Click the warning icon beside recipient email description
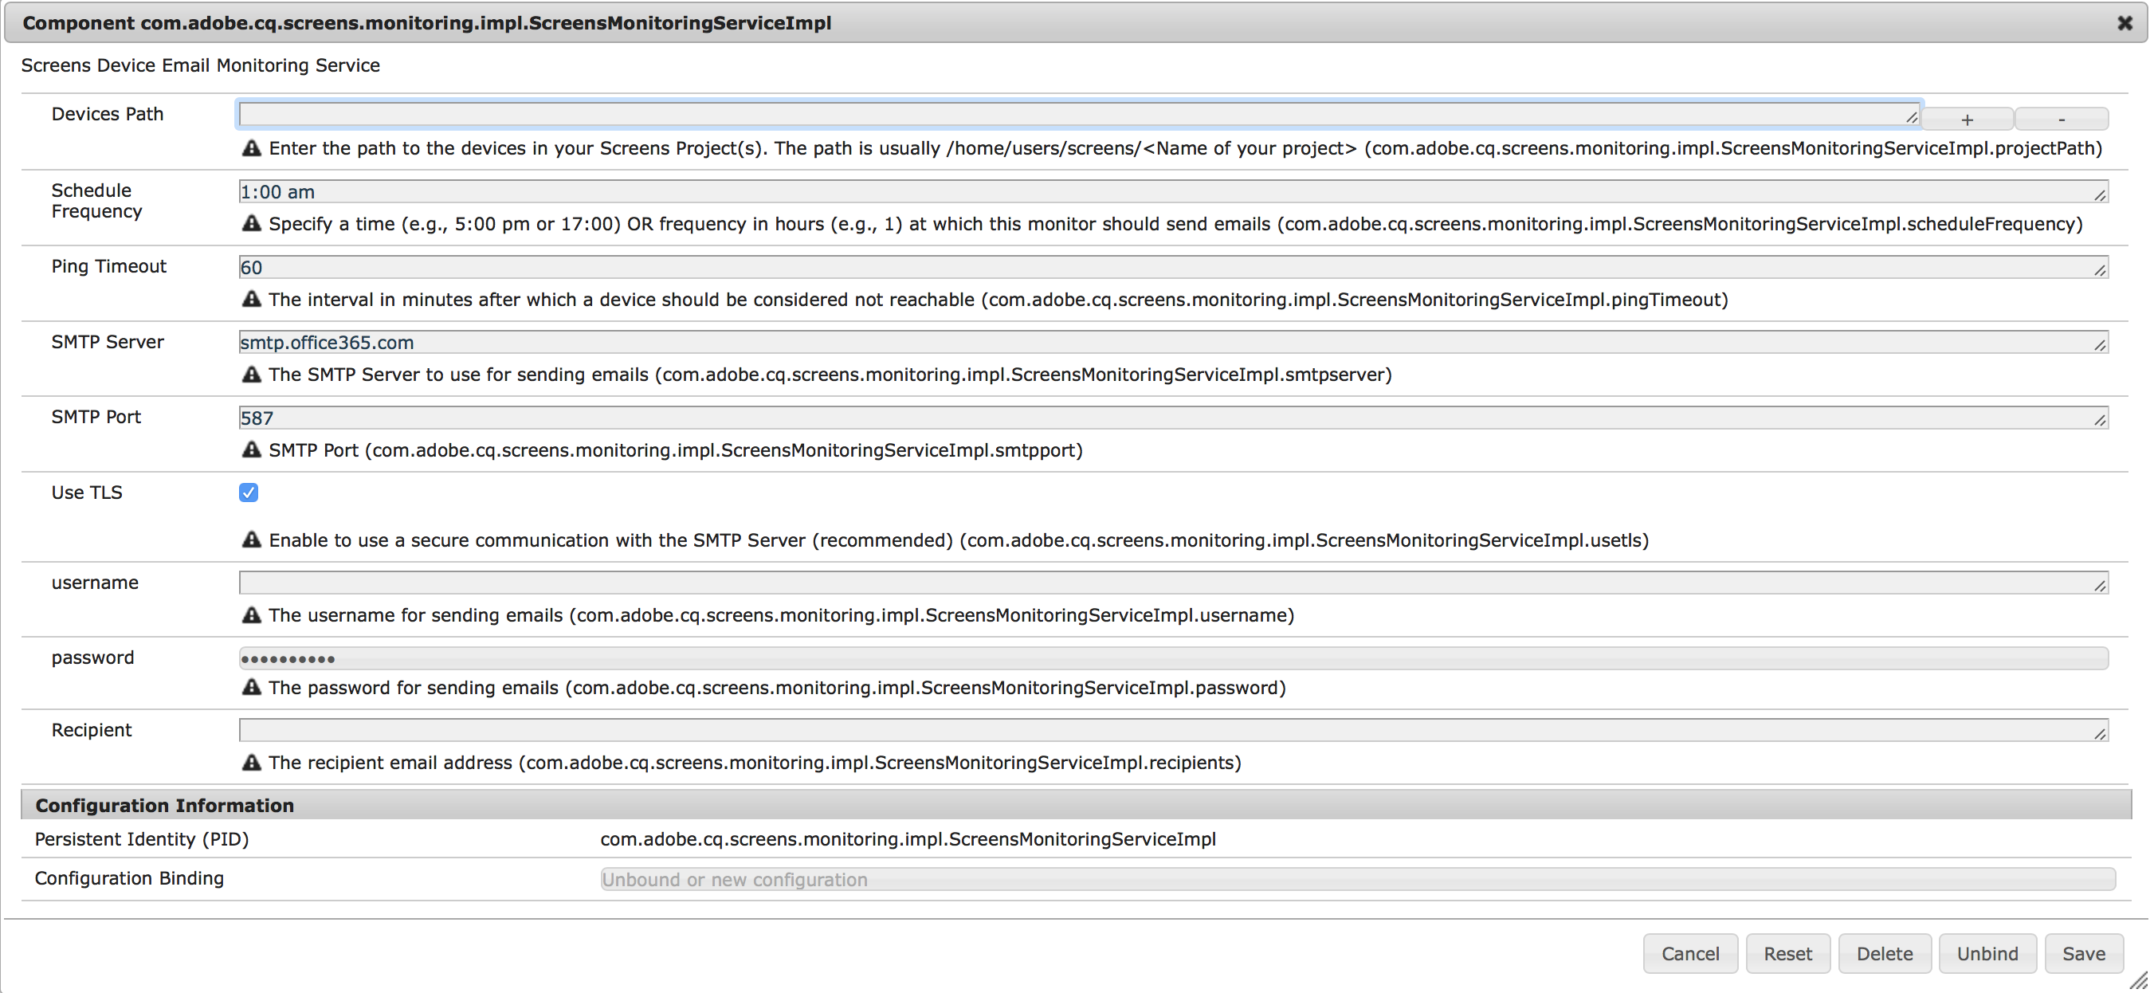 click(x=251, y=763)
